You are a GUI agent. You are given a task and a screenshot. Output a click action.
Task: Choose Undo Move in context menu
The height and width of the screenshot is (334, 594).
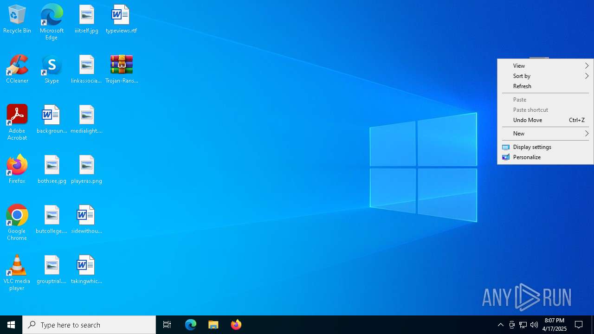[x=545, y=120]
